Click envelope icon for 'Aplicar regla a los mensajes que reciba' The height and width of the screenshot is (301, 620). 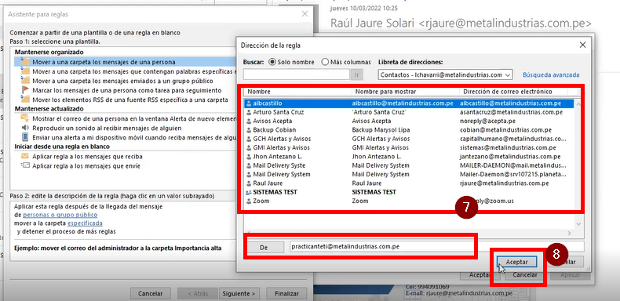(25, 157)
